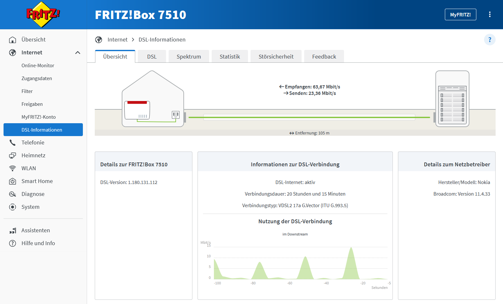503x304 pixels.
Task: Click the globe icon in breadcrumb
Action: click(99, 40)
